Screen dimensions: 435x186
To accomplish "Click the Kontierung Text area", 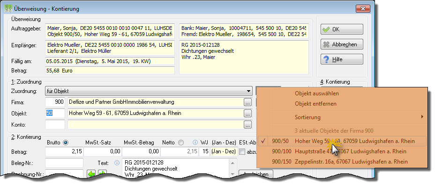I will point(175,168).
